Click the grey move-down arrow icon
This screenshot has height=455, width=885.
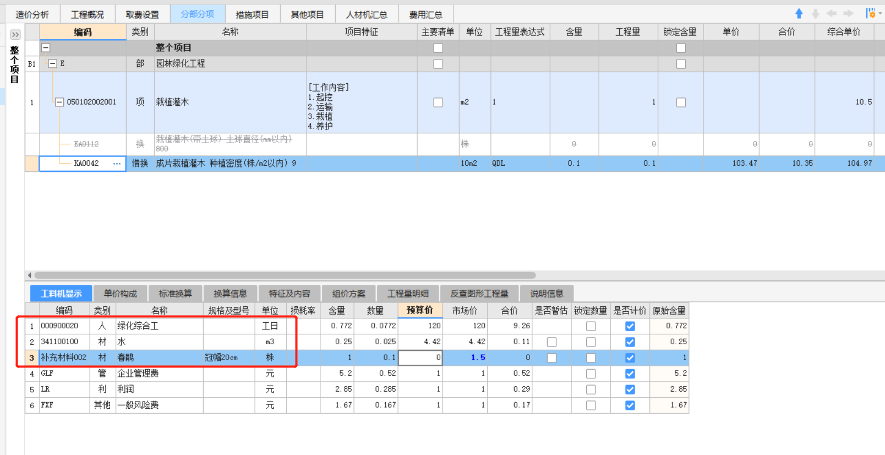coord(815,13)
